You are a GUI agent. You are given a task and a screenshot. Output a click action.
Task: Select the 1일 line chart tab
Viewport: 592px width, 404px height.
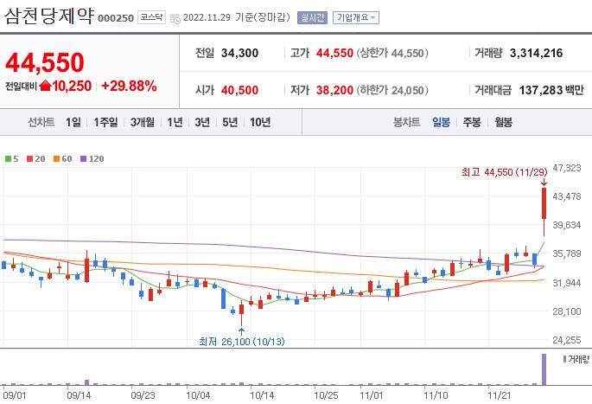tap(73, 122)
